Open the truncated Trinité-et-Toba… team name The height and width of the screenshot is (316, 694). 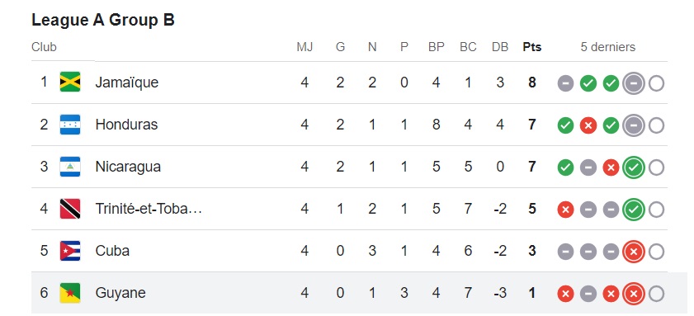tap(149, 209)
